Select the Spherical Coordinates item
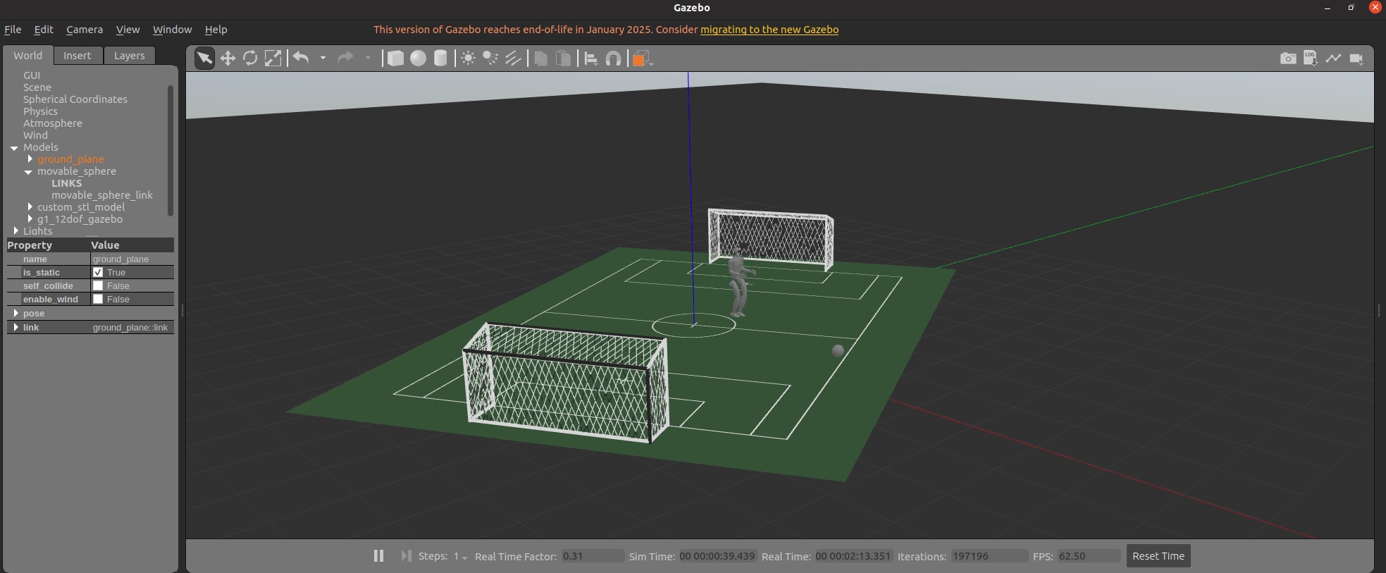This screenshot has height=573, width=1386. tap(75, 99)
